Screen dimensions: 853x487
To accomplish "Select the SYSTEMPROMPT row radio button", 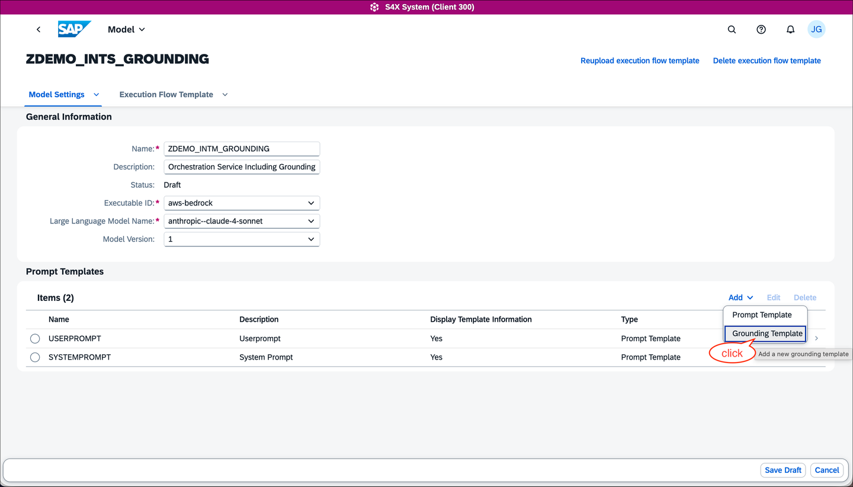I will [35, 357].
